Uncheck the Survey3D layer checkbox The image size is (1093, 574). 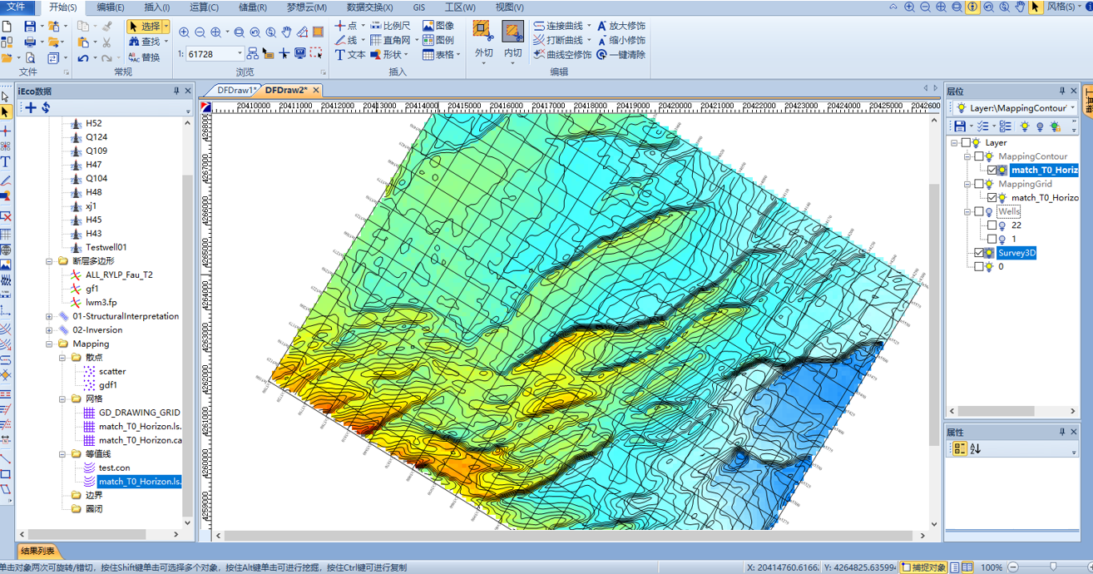[979, 253]
